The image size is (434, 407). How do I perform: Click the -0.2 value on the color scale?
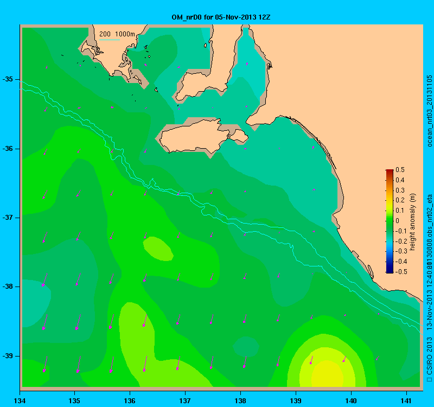400,241
